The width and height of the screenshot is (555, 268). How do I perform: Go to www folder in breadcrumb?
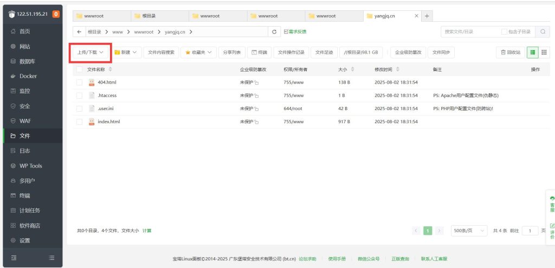click(x=118, y=32)
